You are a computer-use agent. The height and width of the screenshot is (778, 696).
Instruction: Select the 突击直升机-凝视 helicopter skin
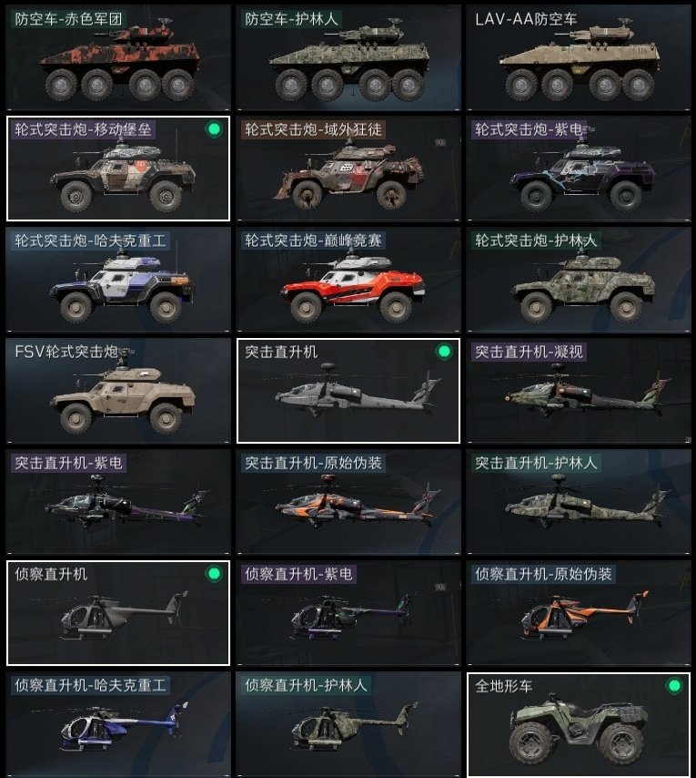point(579,391)
